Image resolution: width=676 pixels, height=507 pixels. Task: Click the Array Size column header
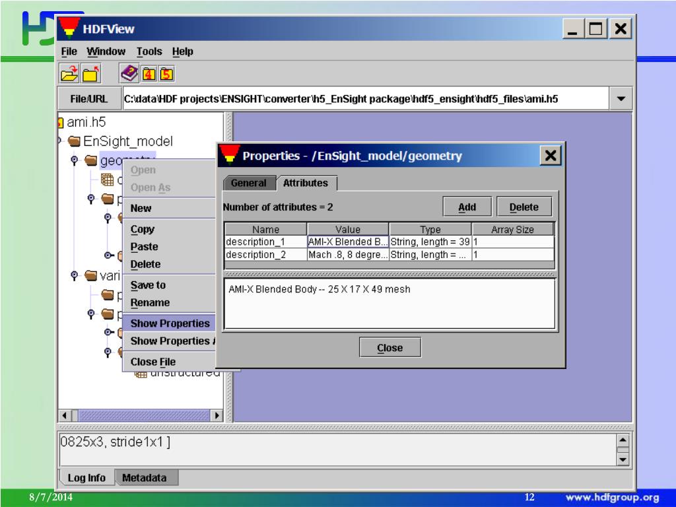click(x=512, y=229)
